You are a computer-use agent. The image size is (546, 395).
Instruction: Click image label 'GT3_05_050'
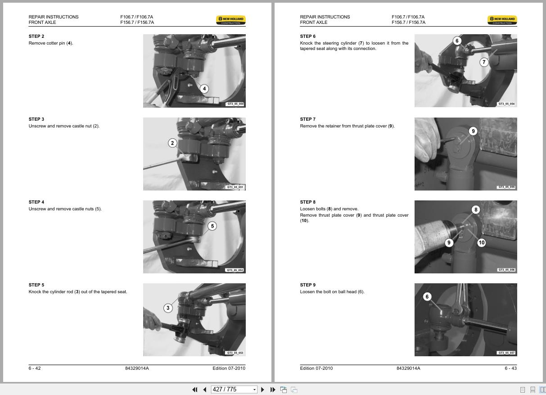(235, 104)
